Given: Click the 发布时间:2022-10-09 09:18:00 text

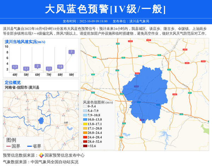Looking at the screenshot, I should pyautogui.click(x=85, y=21).
